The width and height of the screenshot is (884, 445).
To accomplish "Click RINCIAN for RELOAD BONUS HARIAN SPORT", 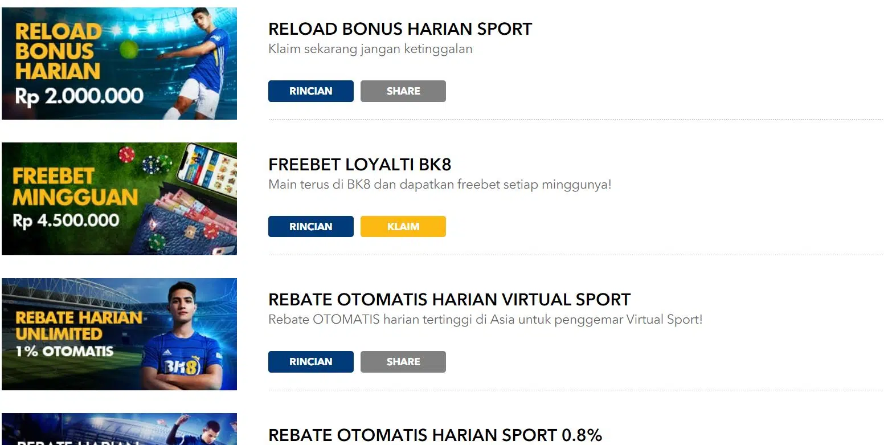I will point(310,91).
